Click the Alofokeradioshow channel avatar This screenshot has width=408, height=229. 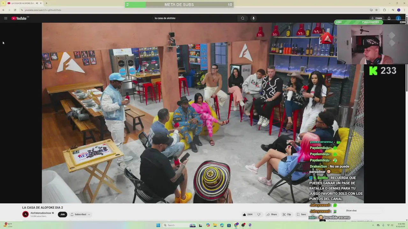point(25,214)
